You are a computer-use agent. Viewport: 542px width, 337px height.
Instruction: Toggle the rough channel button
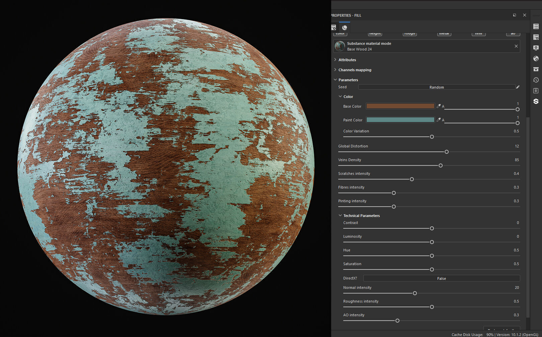point(410,34)
